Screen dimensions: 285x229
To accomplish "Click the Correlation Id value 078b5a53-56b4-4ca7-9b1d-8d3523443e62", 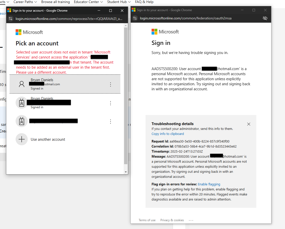I will click(x=205, y=146).
